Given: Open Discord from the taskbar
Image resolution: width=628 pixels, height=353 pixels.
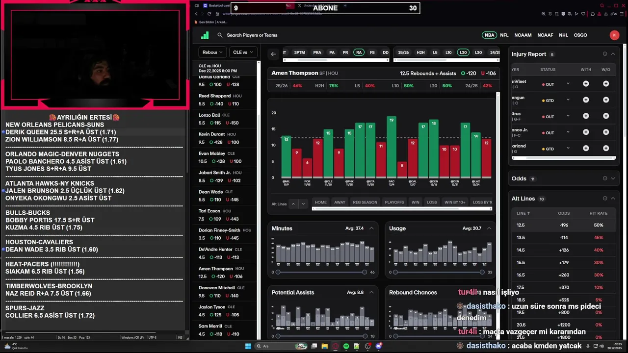Looking at the screenshot, I should tap(378, 346).
